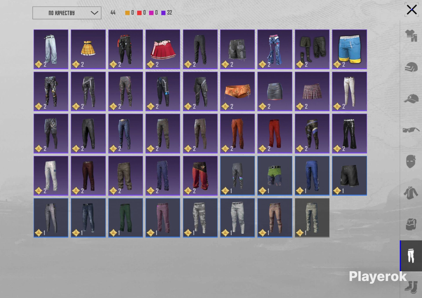Click the purple rarity filter swatch showing 32
The height and width of the screenshot is (298, 422).
click(x=163, y=13)
